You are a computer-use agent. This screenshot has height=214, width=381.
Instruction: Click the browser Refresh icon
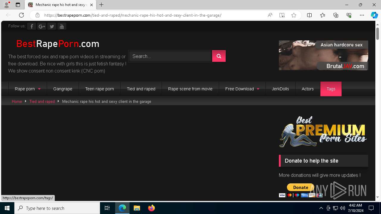[21, 15]
